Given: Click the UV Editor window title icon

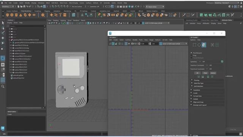Looking at the screenshot, I should (x=110, y=33).
